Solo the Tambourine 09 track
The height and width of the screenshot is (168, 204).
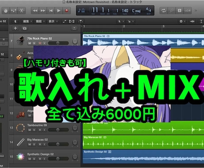[x=34, y=130]
